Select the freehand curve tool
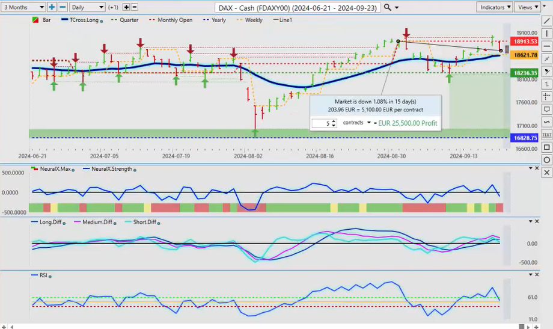Viewport: 553px width, 329px height. tap(546, 121)
